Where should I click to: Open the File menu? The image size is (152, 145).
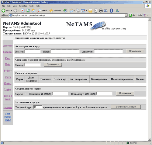click(x=3, y=6)
